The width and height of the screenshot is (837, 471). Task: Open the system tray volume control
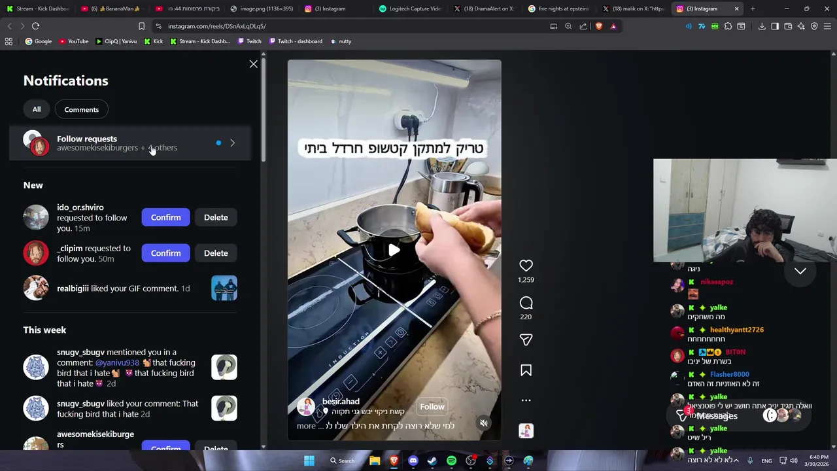(x=795, y=461)
